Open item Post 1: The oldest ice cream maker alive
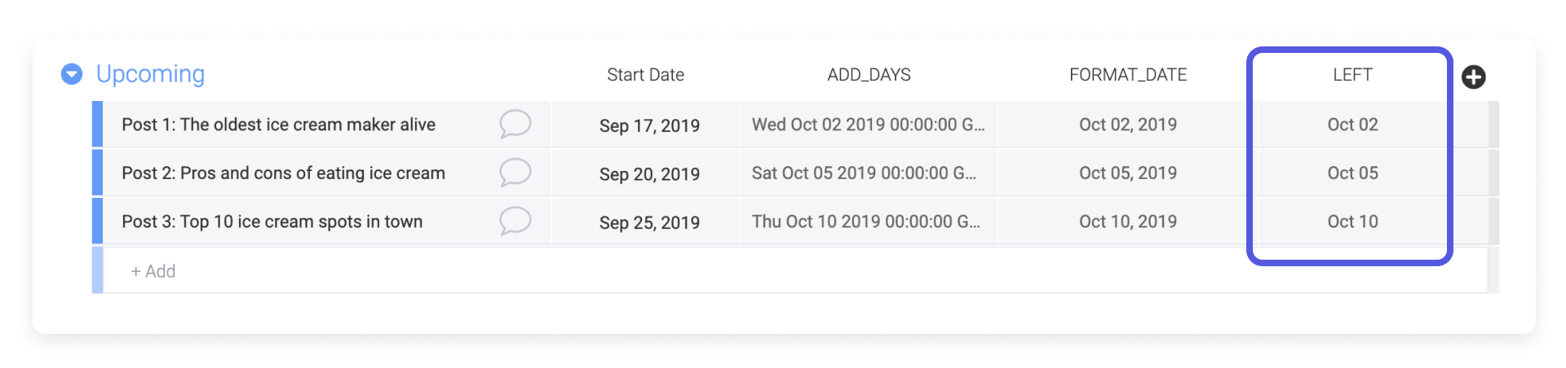Viewport: 1566px width, 368px height. click(278, 125)
